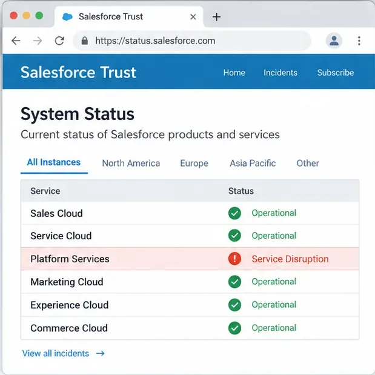Switch to the Asia Pacific tab
This screenshot has width=375, height=375.
[253, 164]
